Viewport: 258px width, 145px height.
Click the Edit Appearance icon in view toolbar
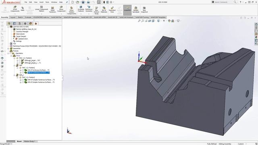(x=169, y=21)
